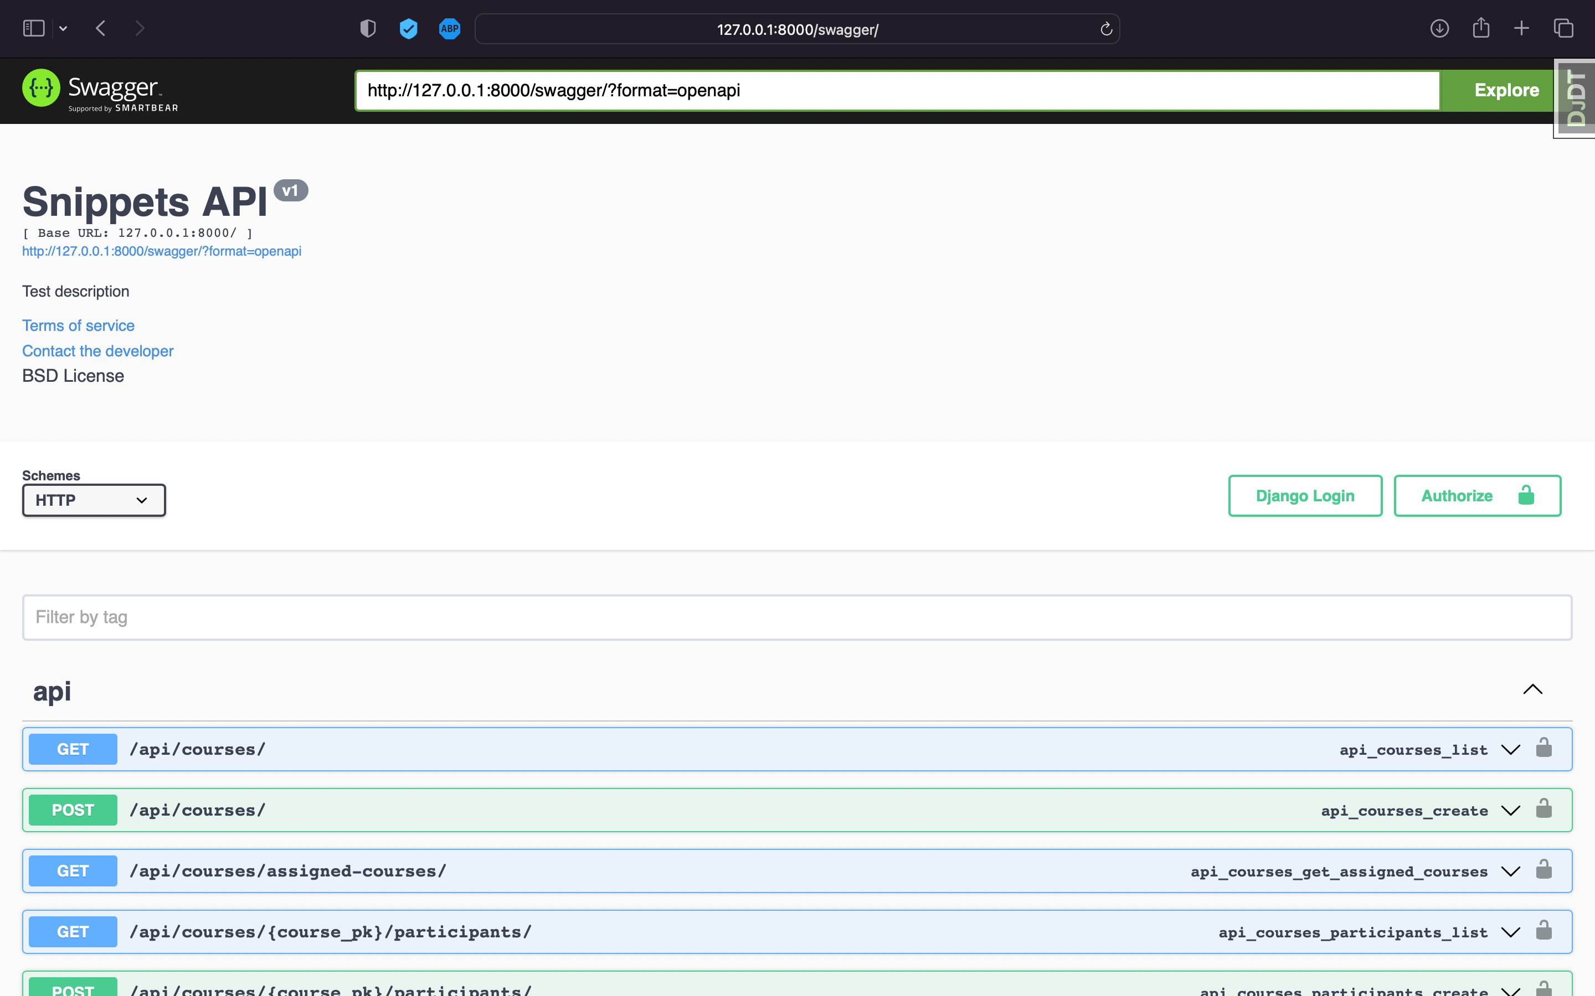1595x996 pixels.
Task: Open the Django Debug Toolbar handle
Action: coord(1575,97)
